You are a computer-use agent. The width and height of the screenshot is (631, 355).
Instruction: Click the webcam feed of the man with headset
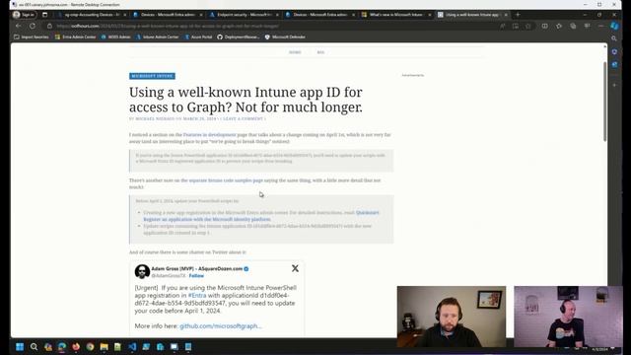[x=568, y=317]
